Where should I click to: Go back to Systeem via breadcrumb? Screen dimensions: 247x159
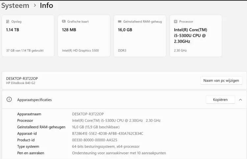[x=15, y=6]
